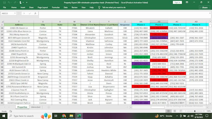The image size is (212, 119).
Task: Open the Help tab
Action: point(92,7)
